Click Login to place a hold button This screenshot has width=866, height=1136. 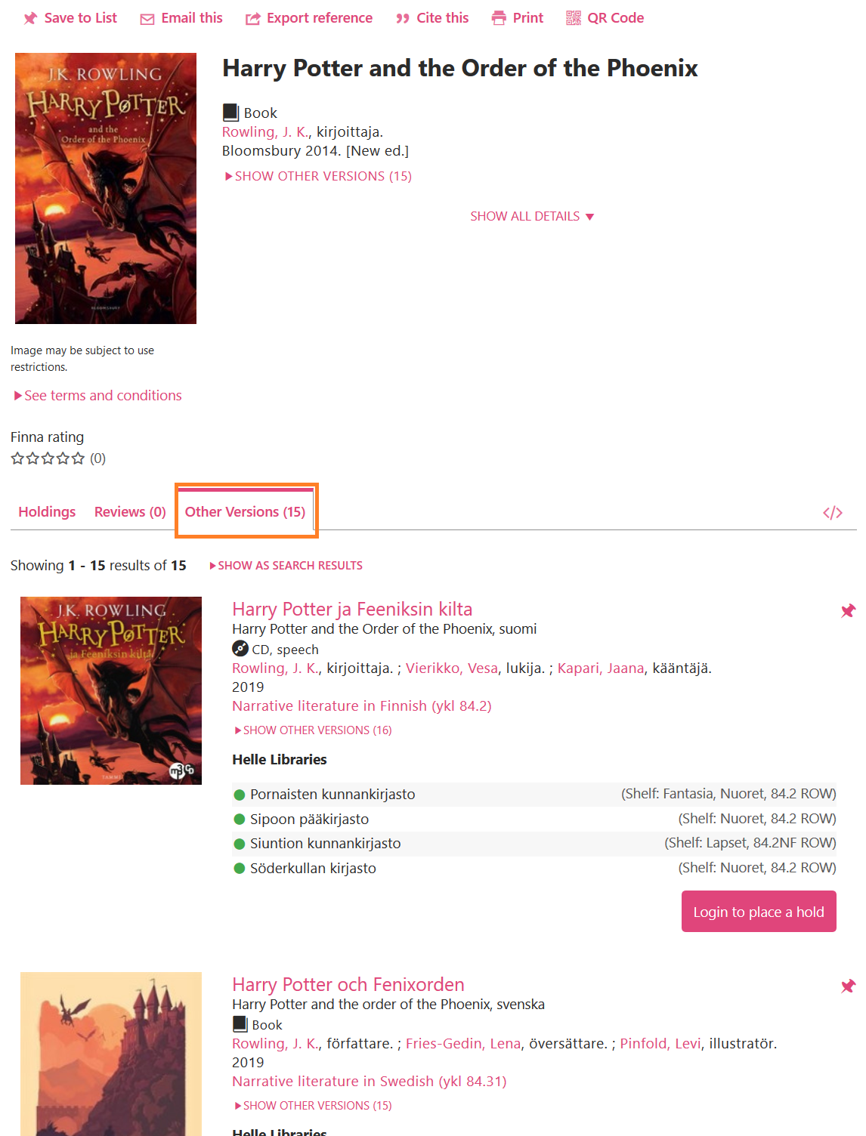[x=759, y=911]
